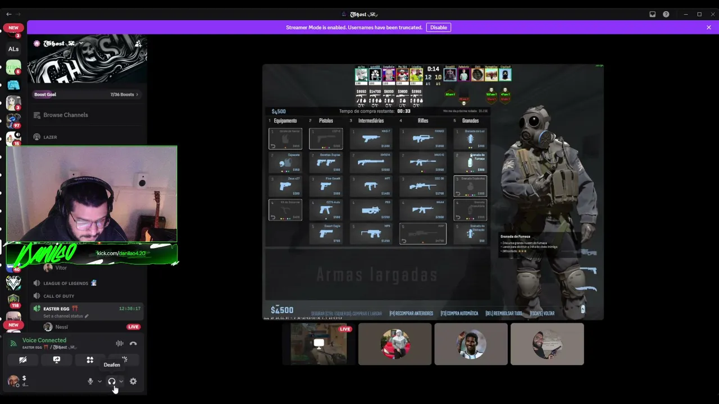Click Reembolsar Tudo in buy menu
The width and height of the screenshot is (719, 404).
[503, 314]
